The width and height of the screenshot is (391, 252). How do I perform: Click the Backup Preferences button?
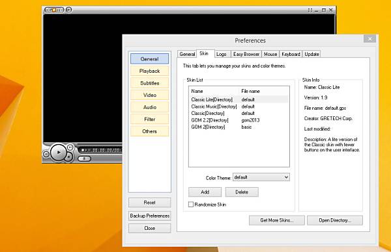tap(150, 216)
